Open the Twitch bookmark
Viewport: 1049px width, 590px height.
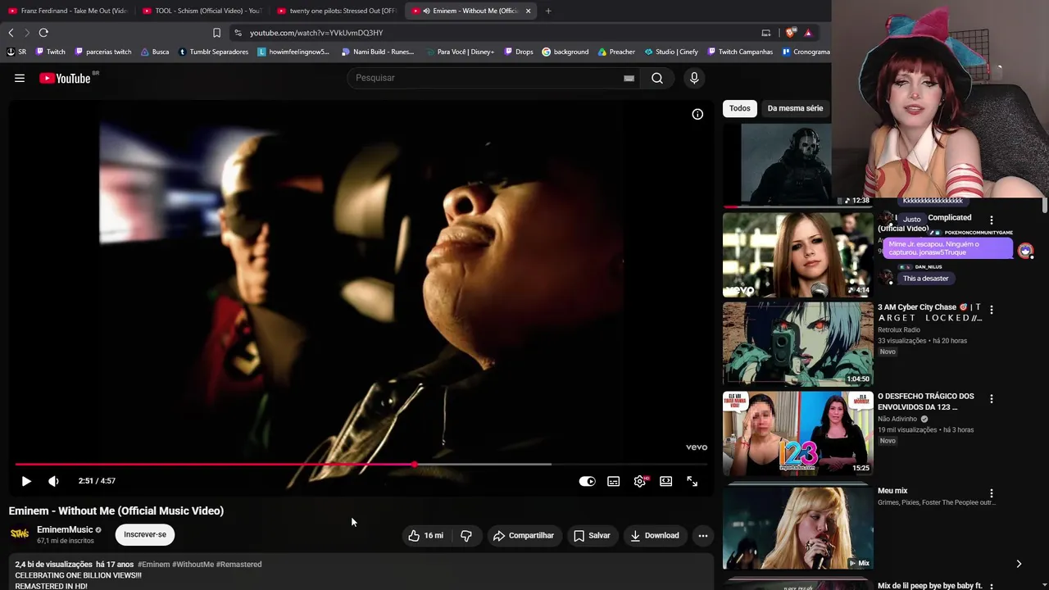click(50, 52)
